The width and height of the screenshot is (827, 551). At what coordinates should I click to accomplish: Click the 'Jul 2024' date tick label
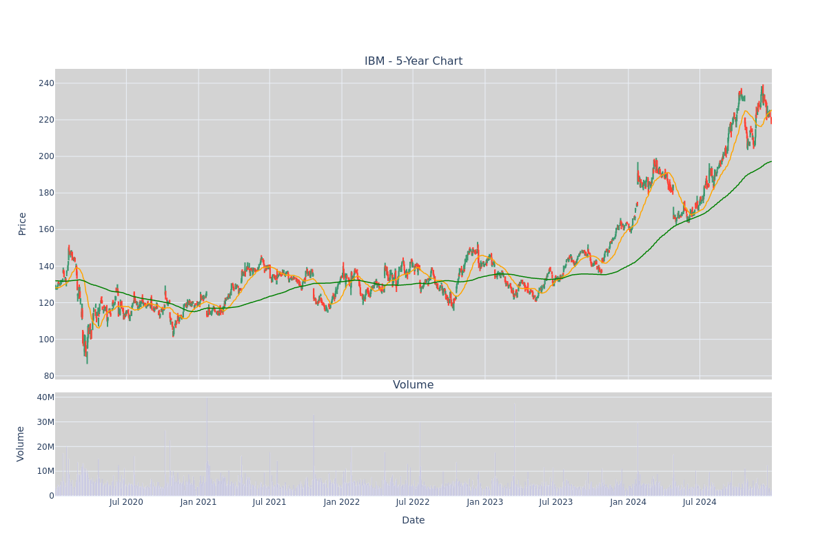click(700, 502)
